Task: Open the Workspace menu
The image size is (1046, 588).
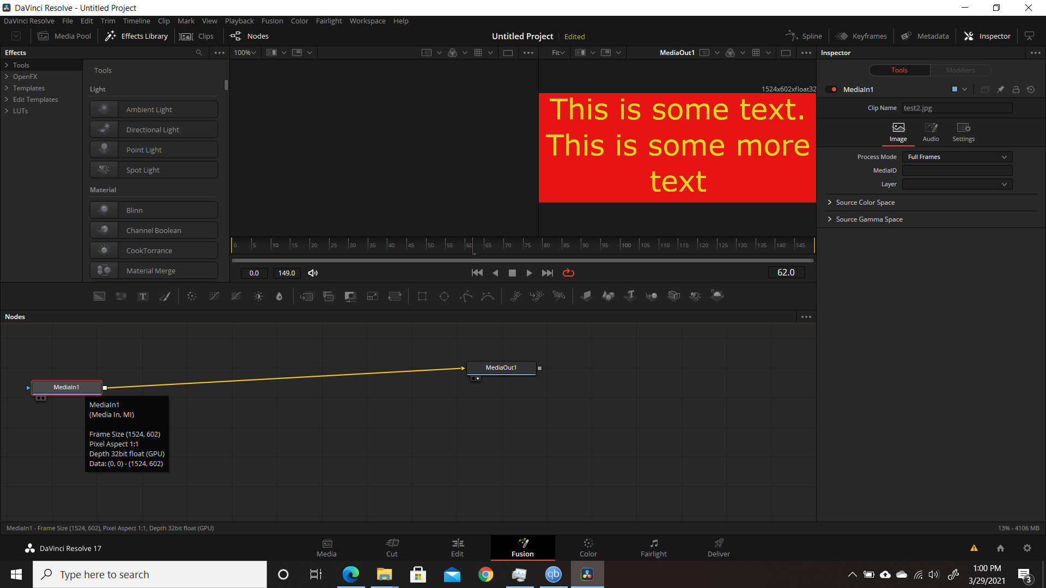Action: coord(367,21)
